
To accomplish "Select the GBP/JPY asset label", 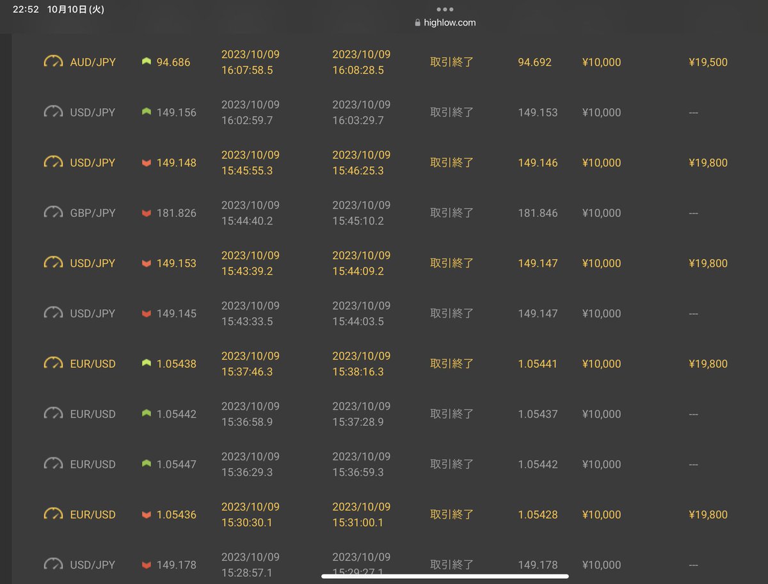I will point(93,213).
